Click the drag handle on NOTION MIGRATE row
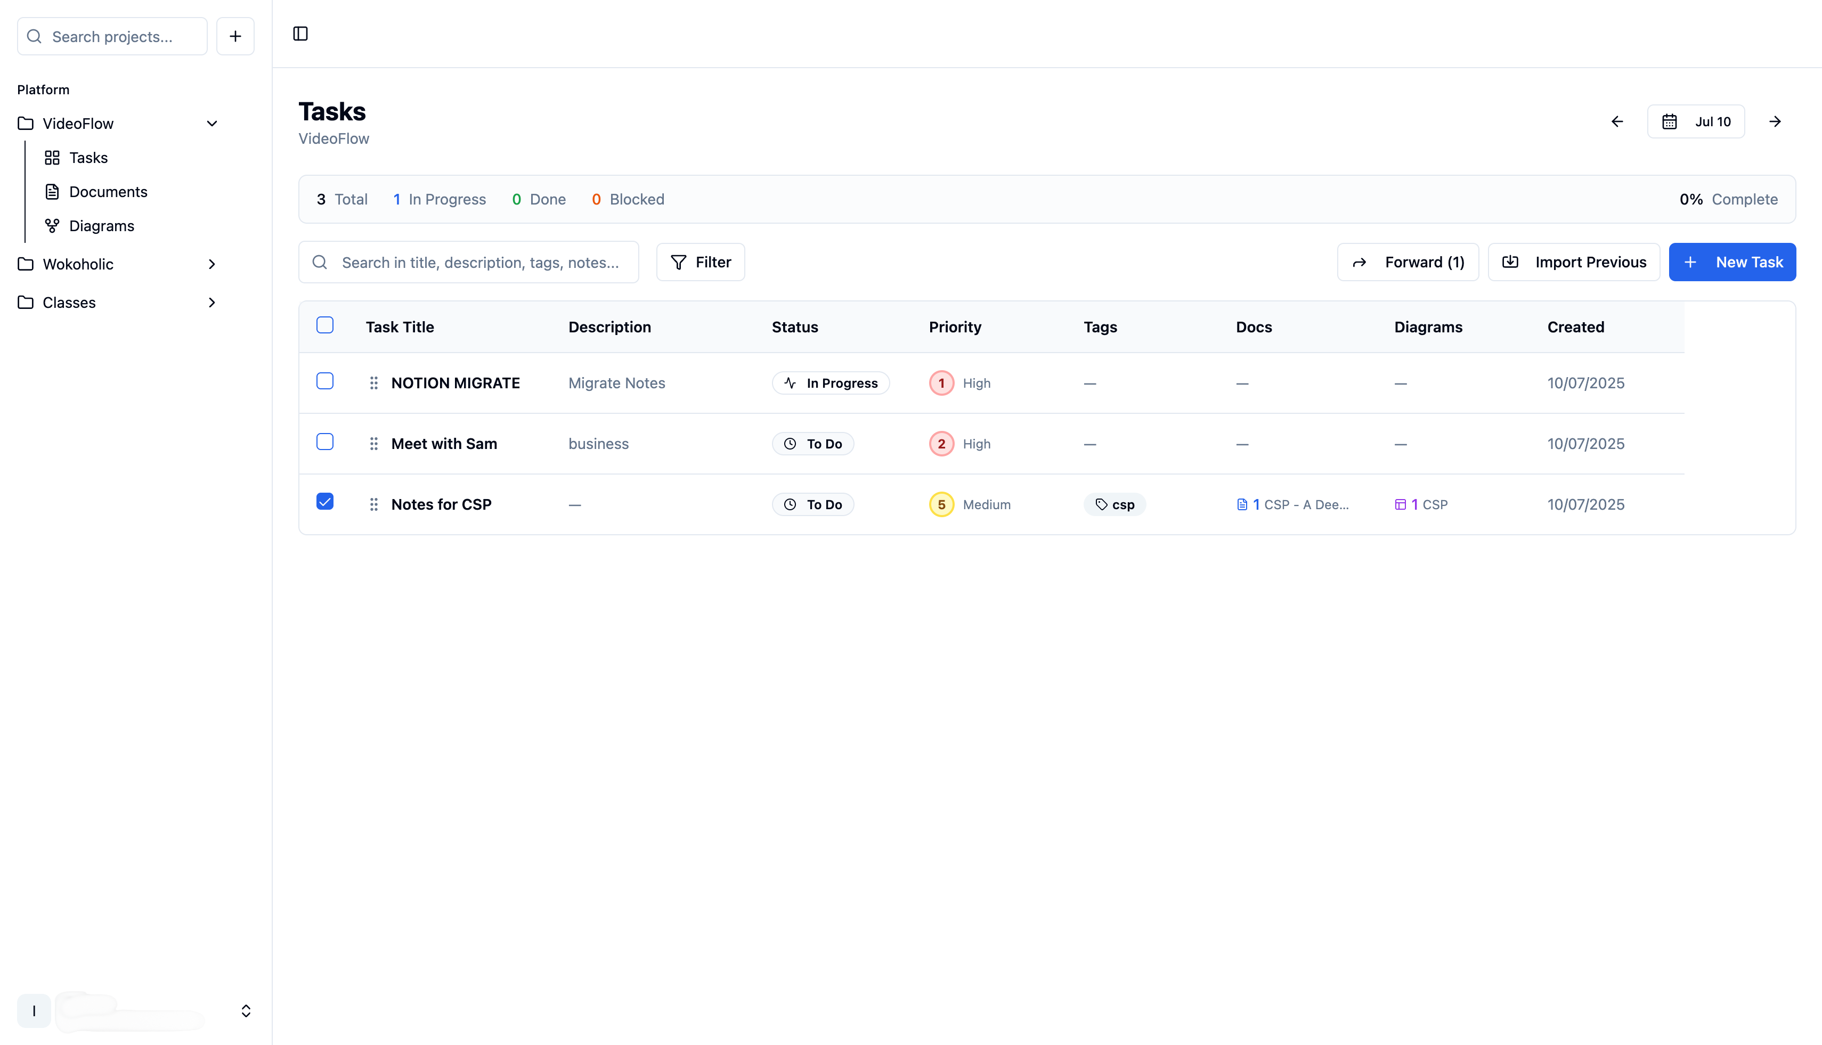Screen dimensions: 1822x1045 point(373,382)
